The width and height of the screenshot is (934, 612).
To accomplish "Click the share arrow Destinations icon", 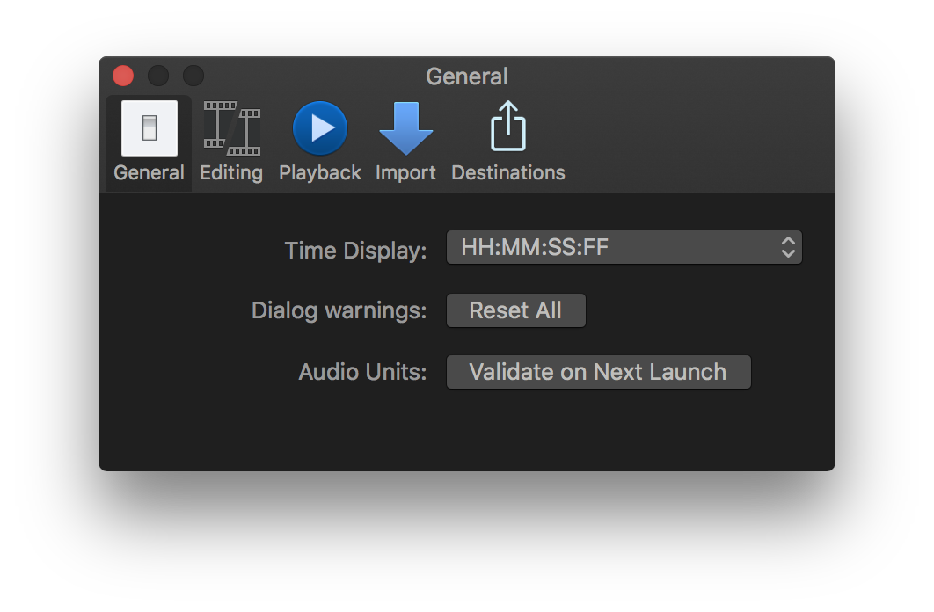I will pyautogui.click(x=507, y=126).
